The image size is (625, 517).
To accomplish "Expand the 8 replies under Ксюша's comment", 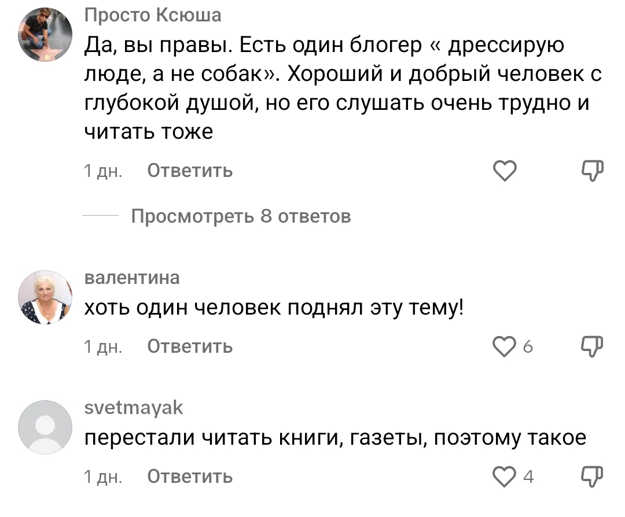I will click(x=241, y=216).
